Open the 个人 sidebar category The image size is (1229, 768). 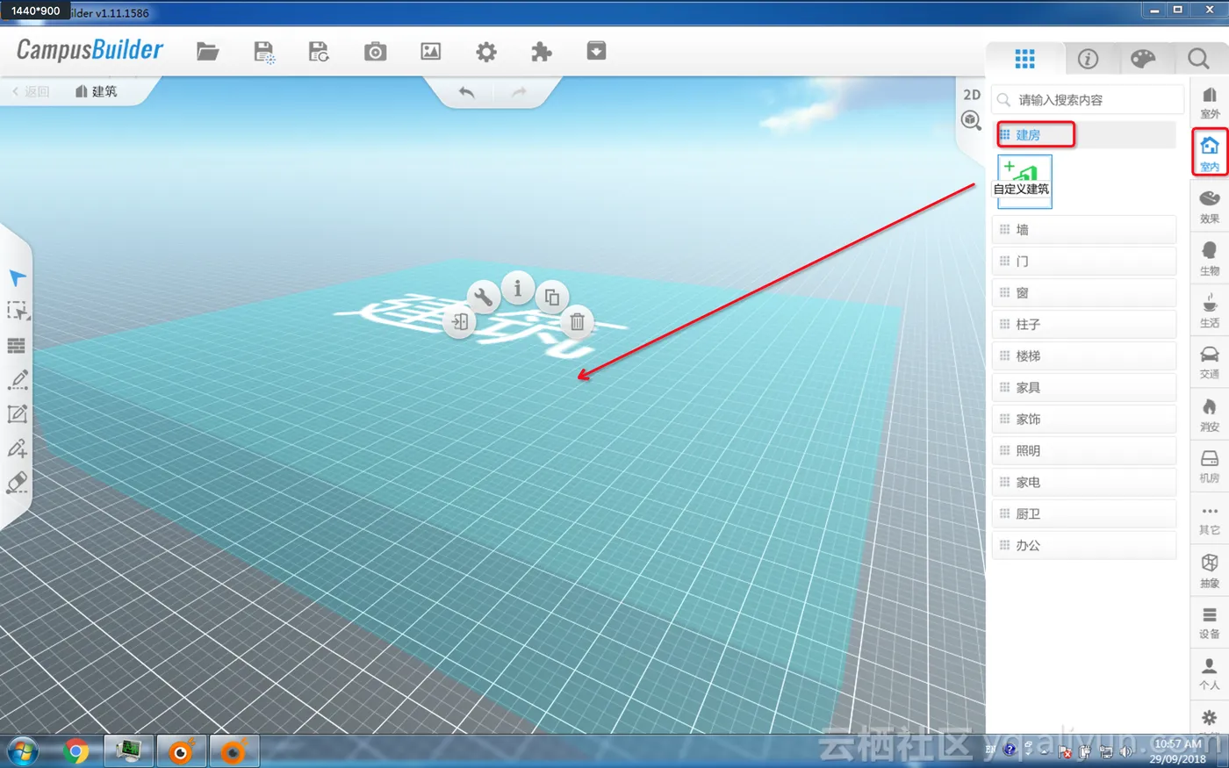(1209, 673)
